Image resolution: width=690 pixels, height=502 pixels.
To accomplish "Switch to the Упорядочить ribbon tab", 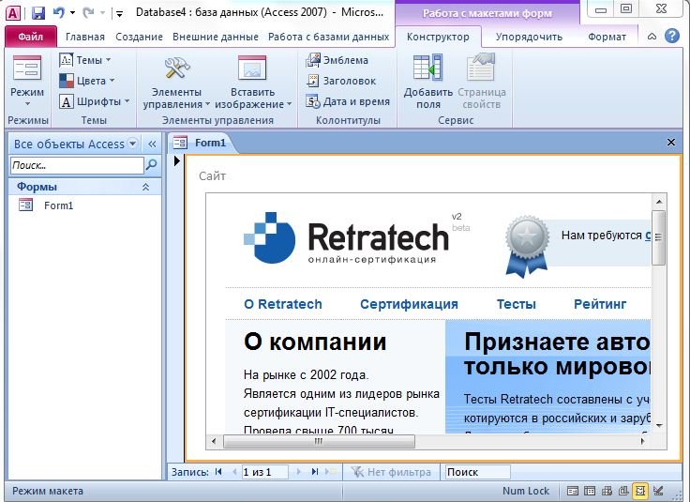I will (531, 37).
